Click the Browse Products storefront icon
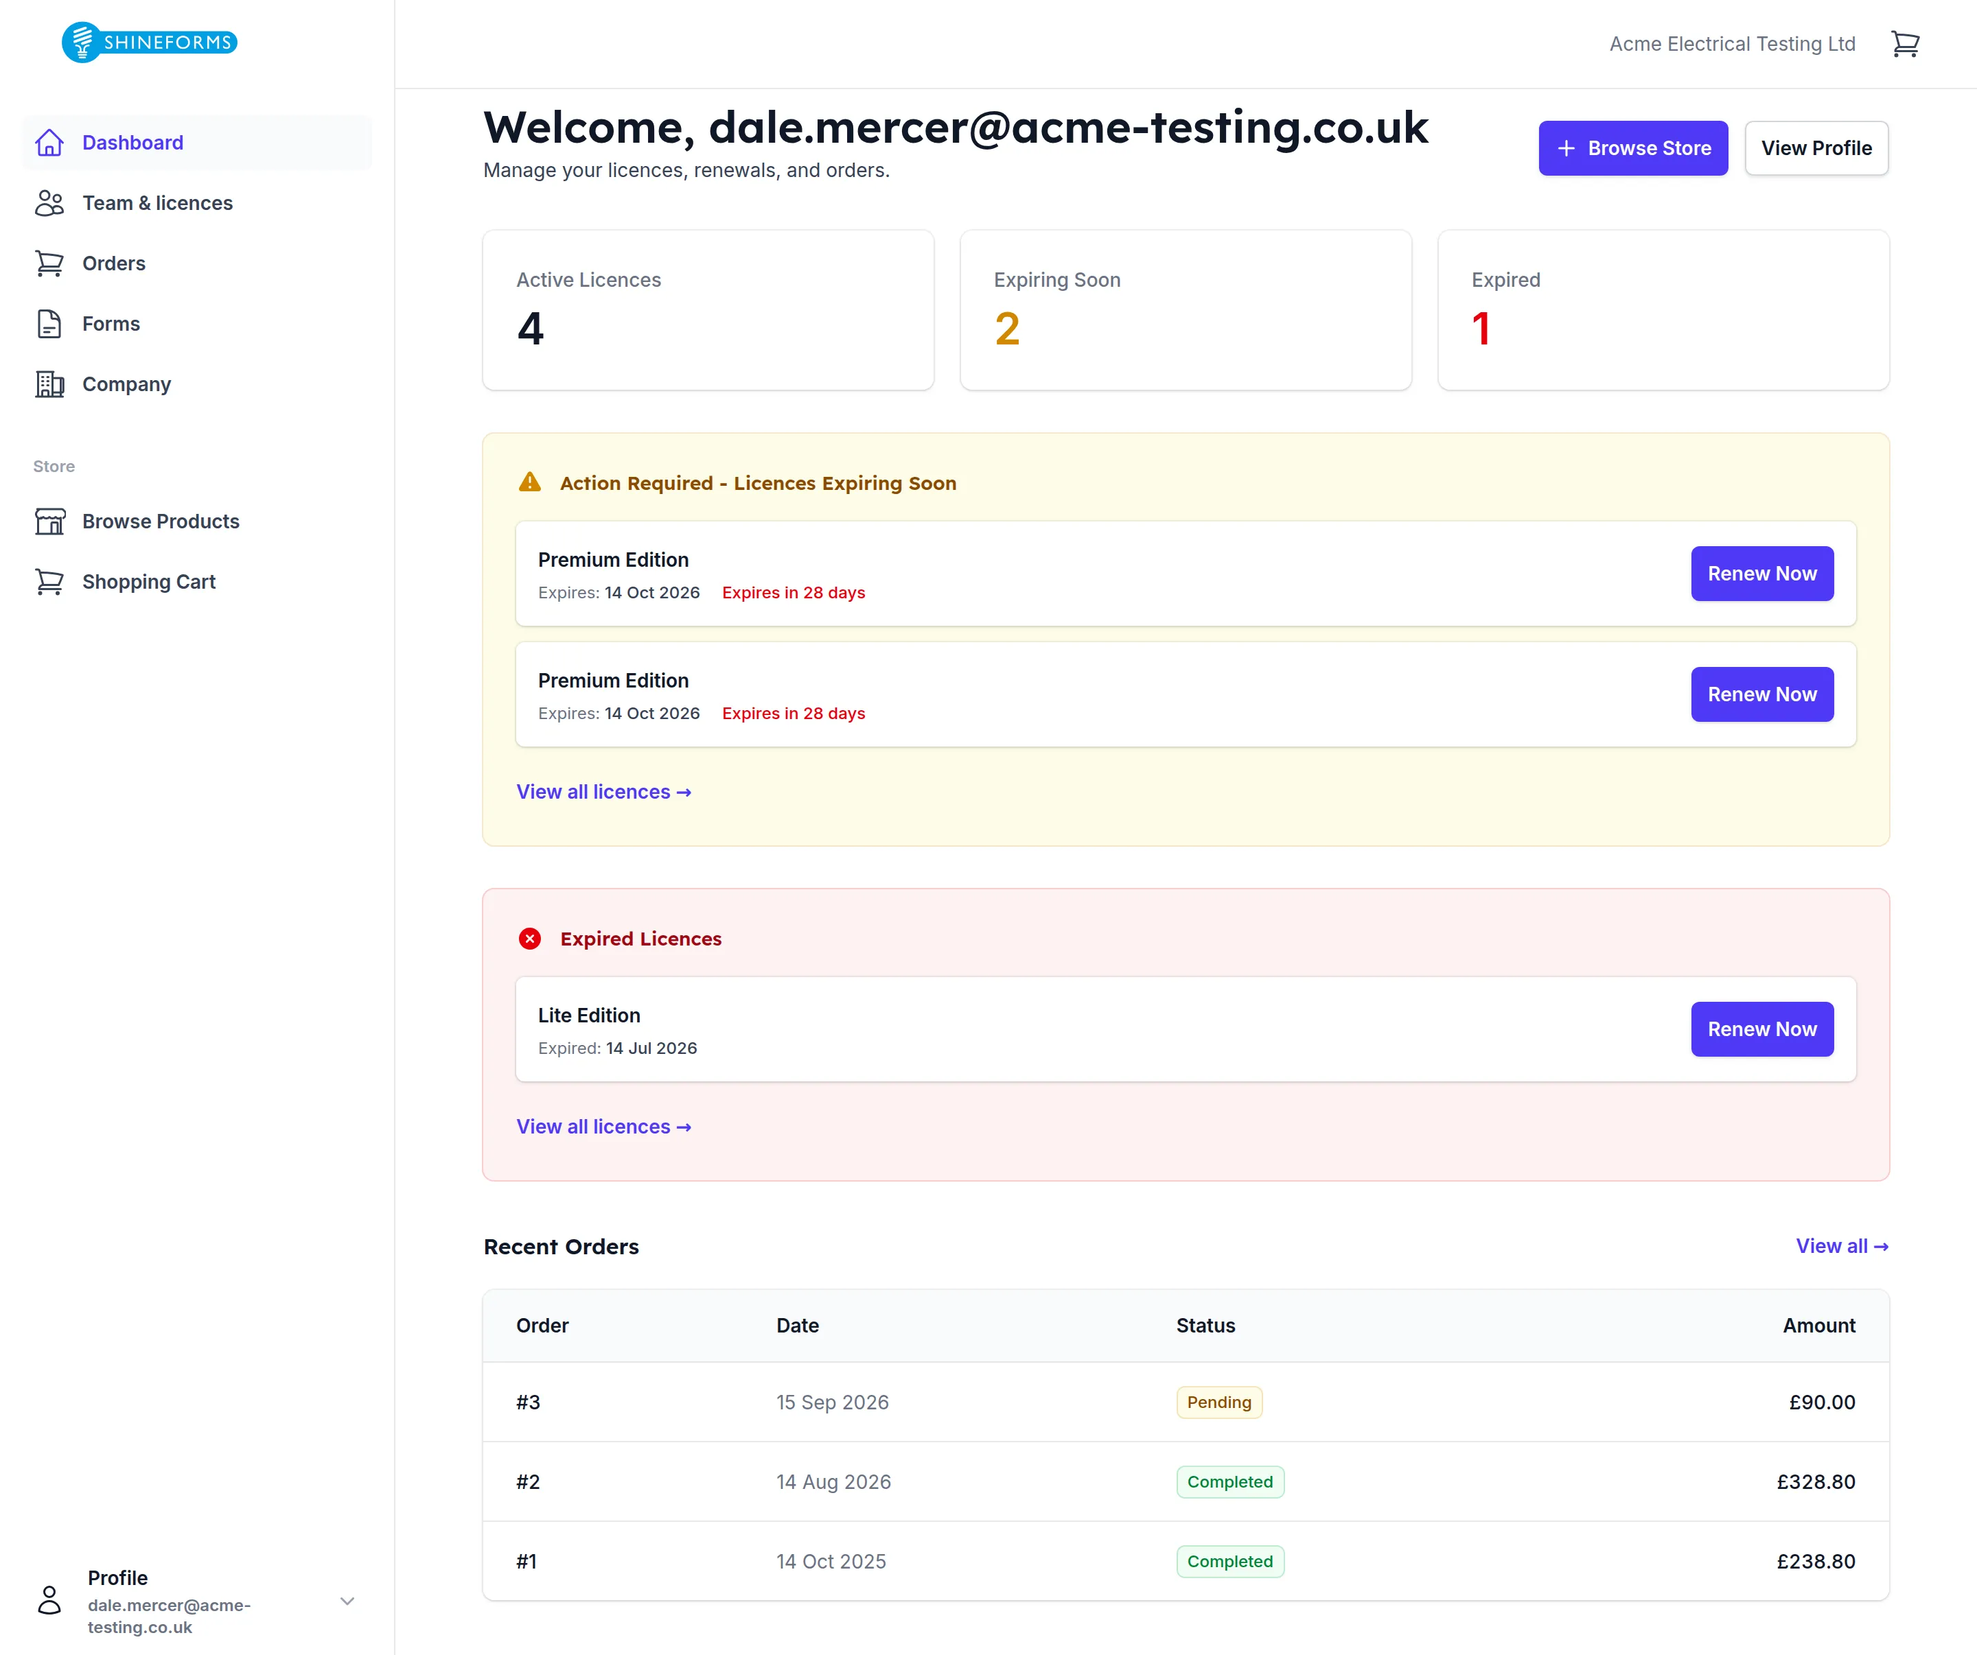Viewport: 1977px width, 1655px height. point(49,520)
